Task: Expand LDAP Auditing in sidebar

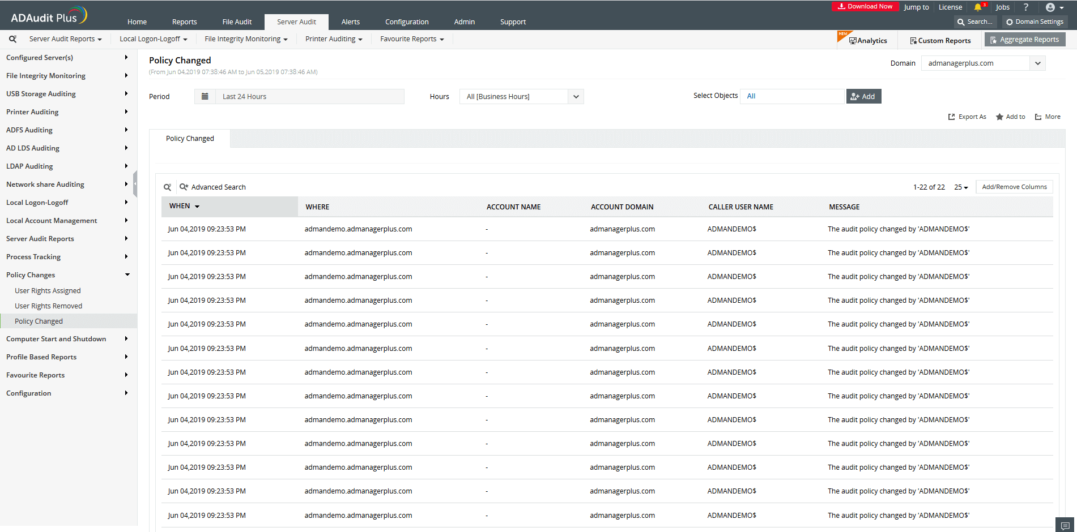Action: (x=68, y=166)
